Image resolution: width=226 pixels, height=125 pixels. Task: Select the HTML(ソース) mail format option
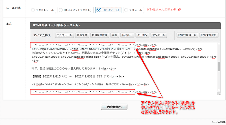[x=108, y=10]
